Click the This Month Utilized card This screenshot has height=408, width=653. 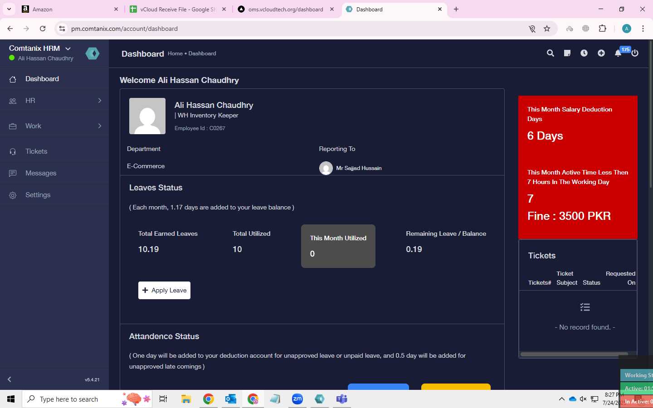[x=338, y=246]
